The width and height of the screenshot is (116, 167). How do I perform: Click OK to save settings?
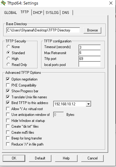pos(14,158)
